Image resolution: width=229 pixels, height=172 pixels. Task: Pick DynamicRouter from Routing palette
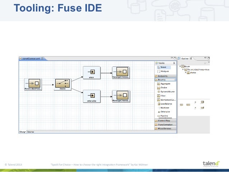click(166, 92)
